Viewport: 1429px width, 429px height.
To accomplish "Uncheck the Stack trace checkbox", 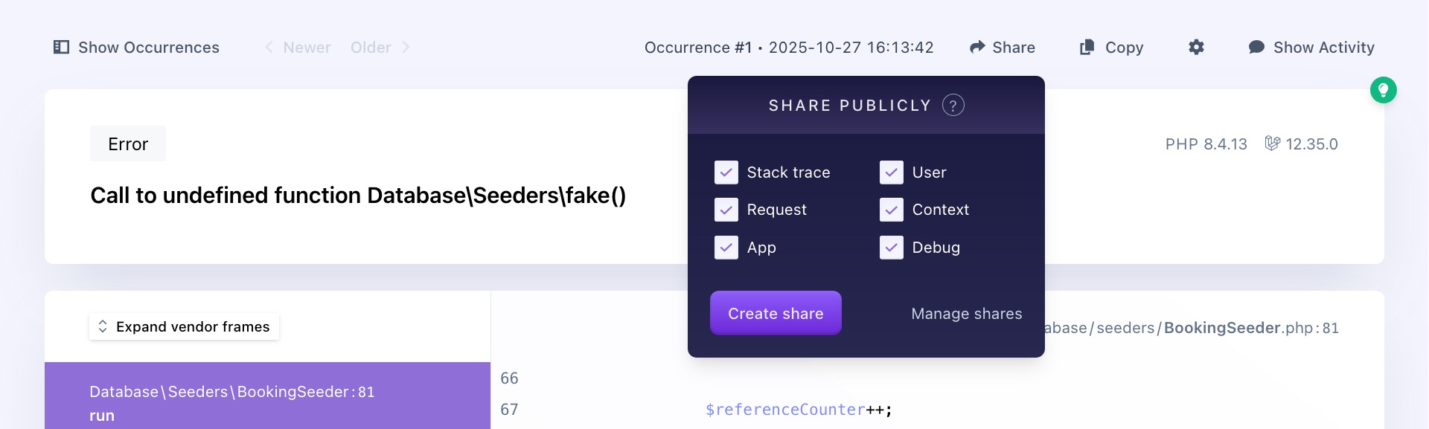I will pos(726,172).
